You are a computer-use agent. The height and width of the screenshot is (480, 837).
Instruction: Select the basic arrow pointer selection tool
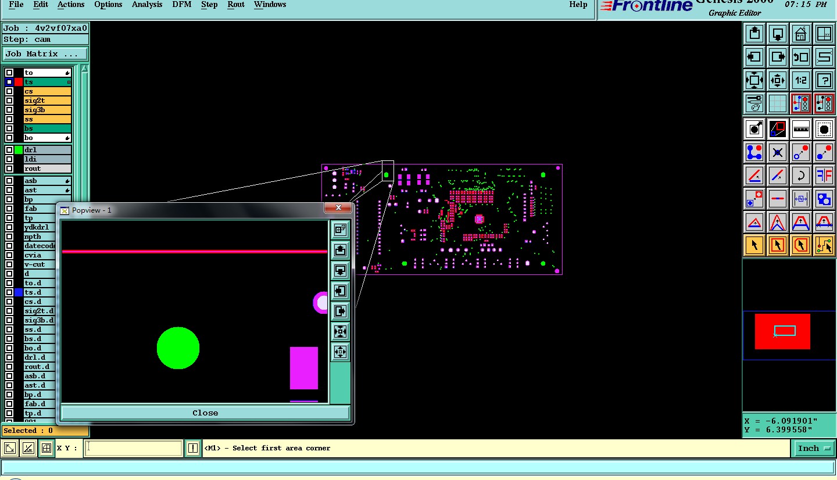(x=754, y=245)
